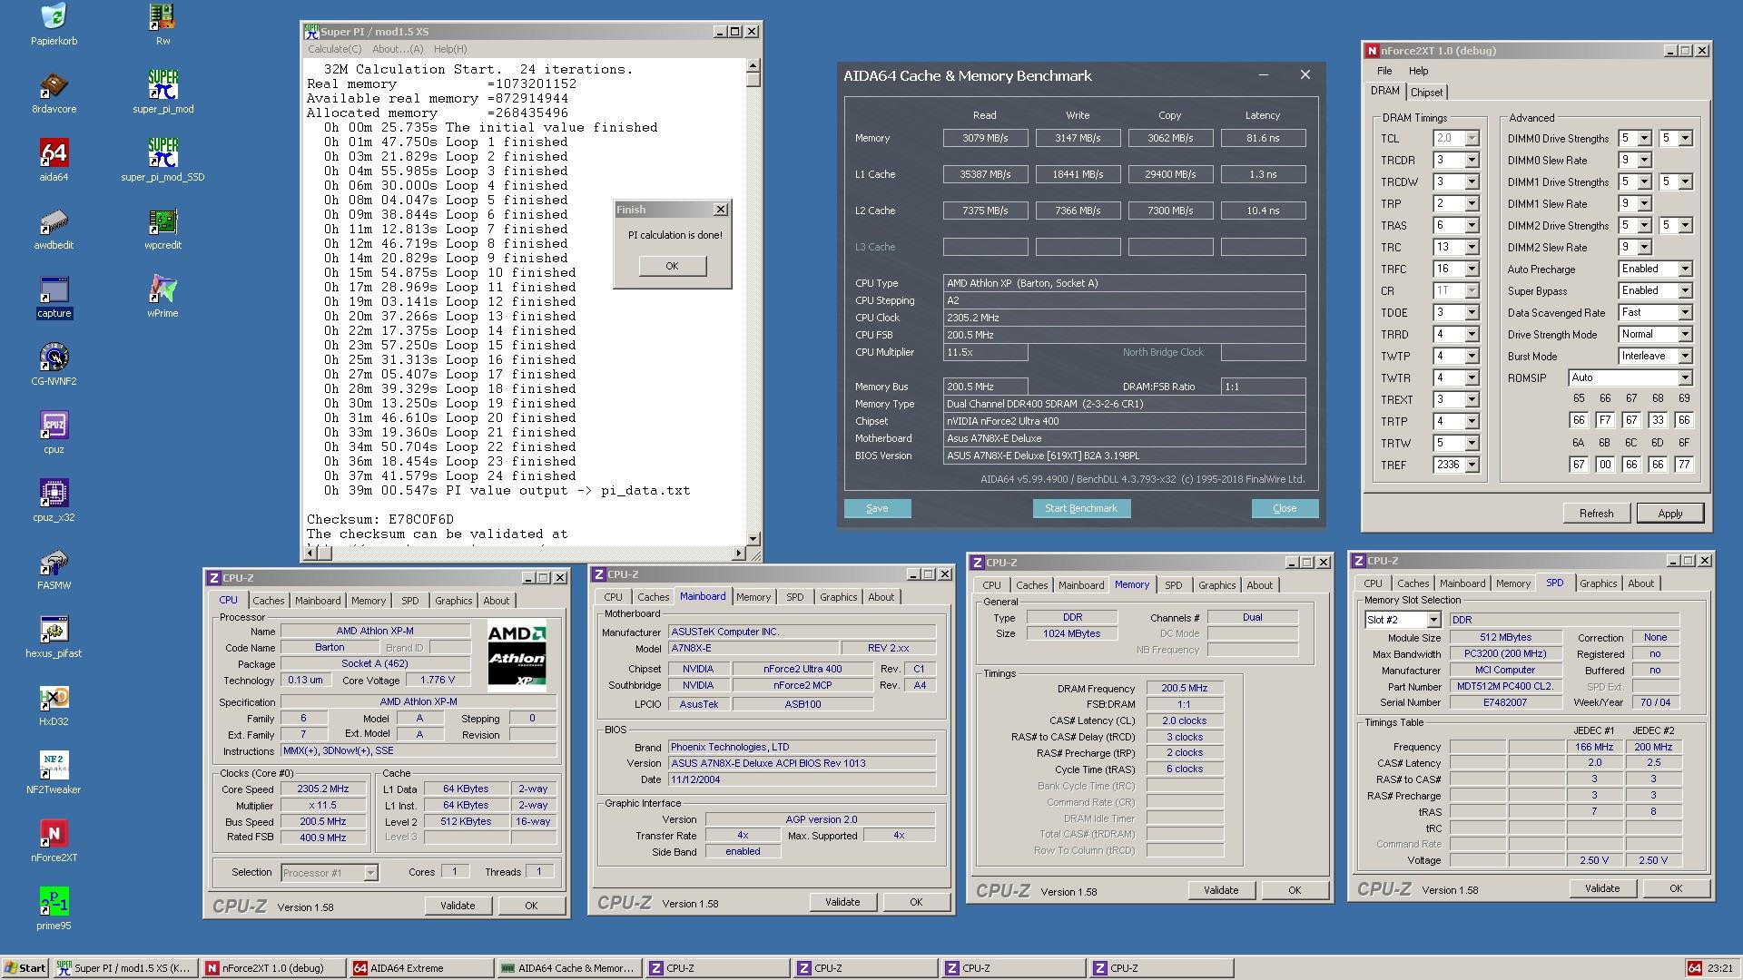Click Start Benchmark in AIDA64

click(1081, 508)
